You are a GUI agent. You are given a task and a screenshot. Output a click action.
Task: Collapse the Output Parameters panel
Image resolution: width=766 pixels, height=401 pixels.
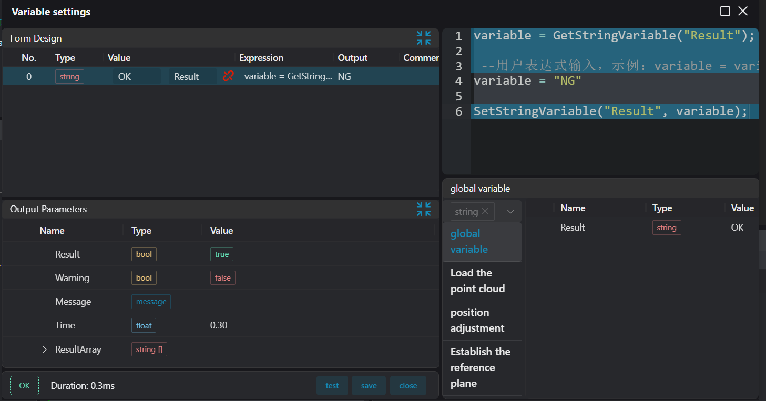[x=423, y=209]
